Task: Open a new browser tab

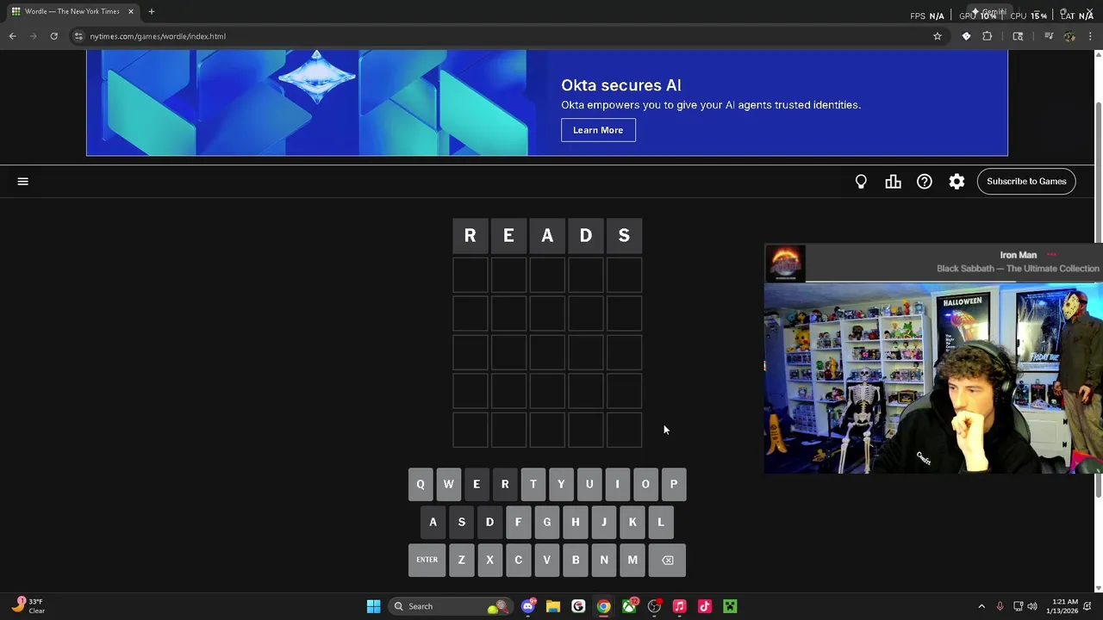Action: point(152,11)
